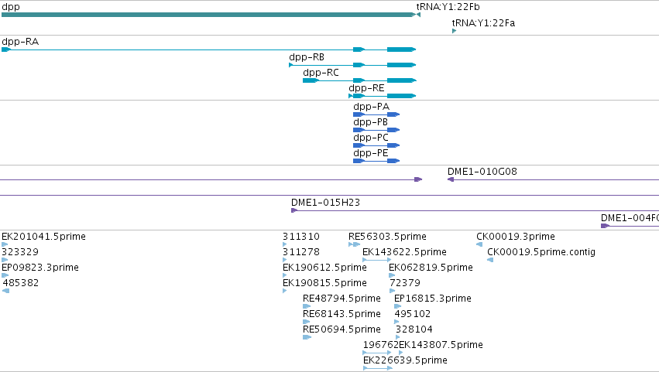Click EK143807.5prime EST label

click(x=441, y=345)
